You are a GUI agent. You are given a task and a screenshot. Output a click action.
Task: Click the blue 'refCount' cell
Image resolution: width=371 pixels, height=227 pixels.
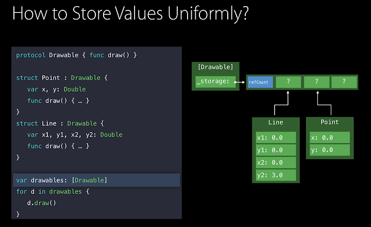tap(260, 82)
